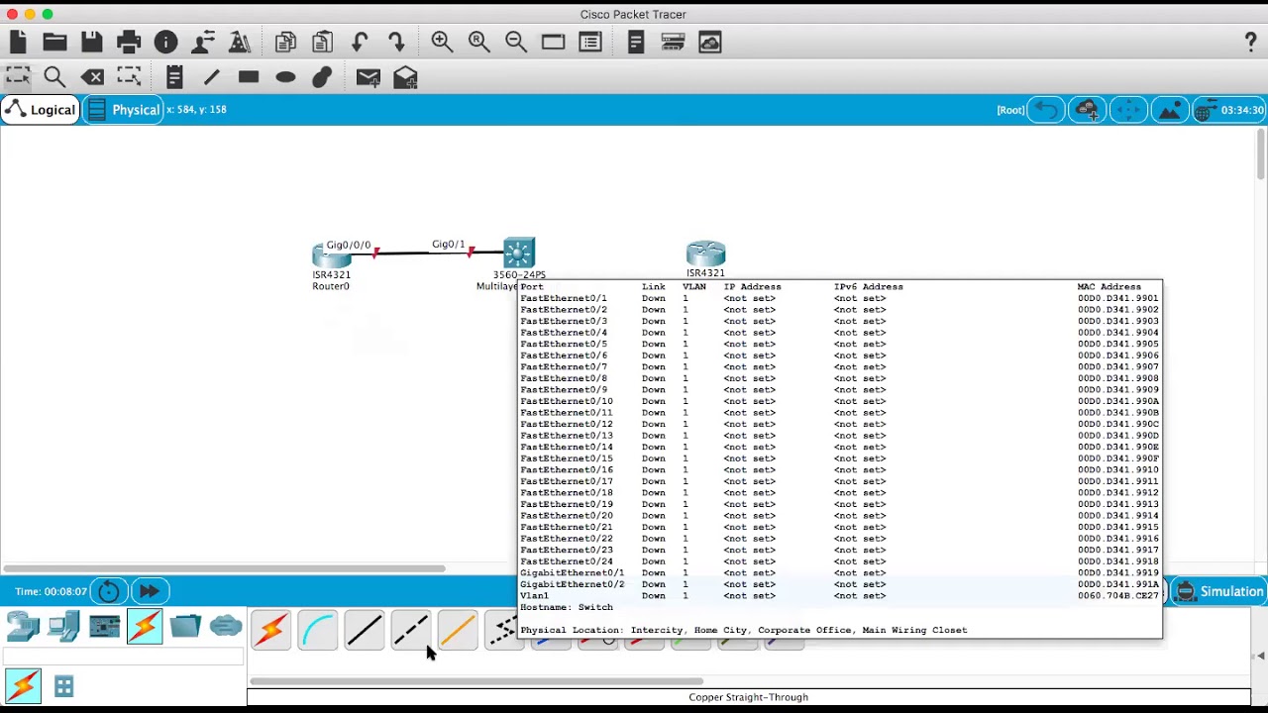Copy selection with the Copy icon
This screenshot has height=713, width=1268.
(285, 42)
